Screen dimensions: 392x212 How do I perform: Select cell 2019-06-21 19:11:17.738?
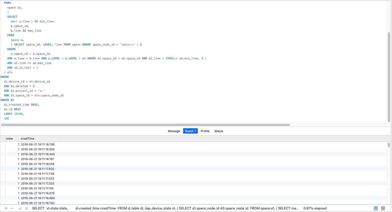[x=38, y=174]
